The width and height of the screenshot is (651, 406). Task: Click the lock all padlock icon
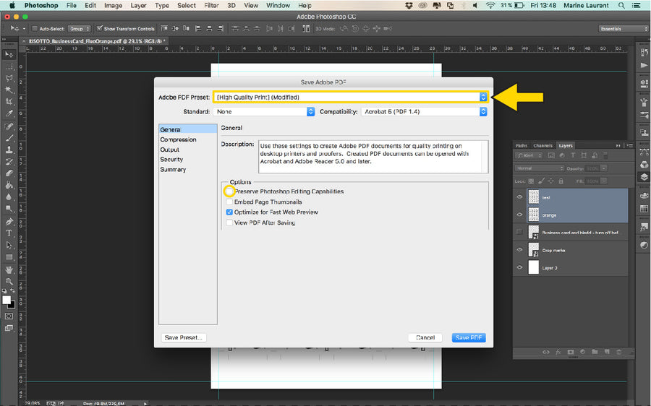pyautogui.click(x=561, y=181)
